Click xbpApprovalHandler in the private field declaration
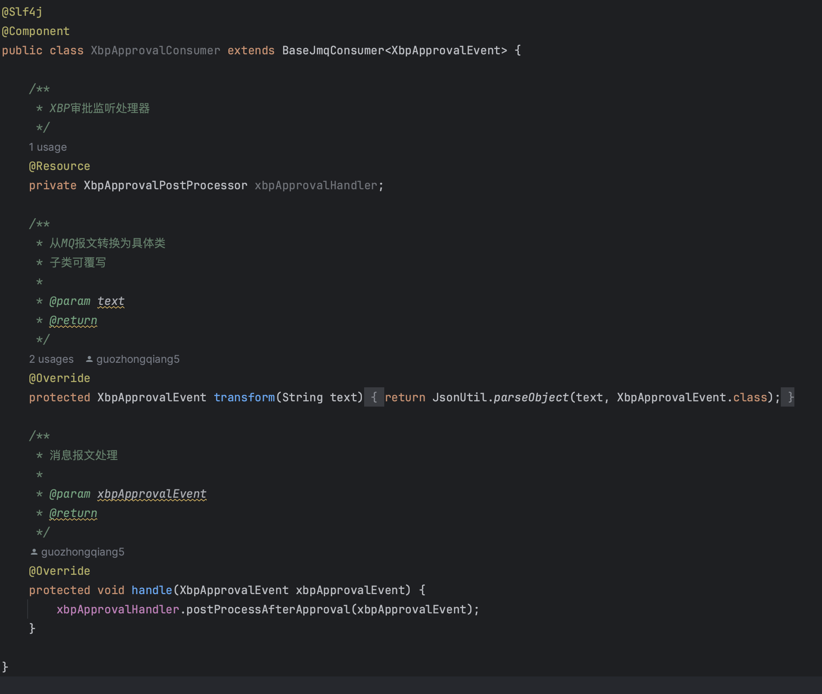The image size is (822, 694). pyautogui.click(x=315, y=186)
